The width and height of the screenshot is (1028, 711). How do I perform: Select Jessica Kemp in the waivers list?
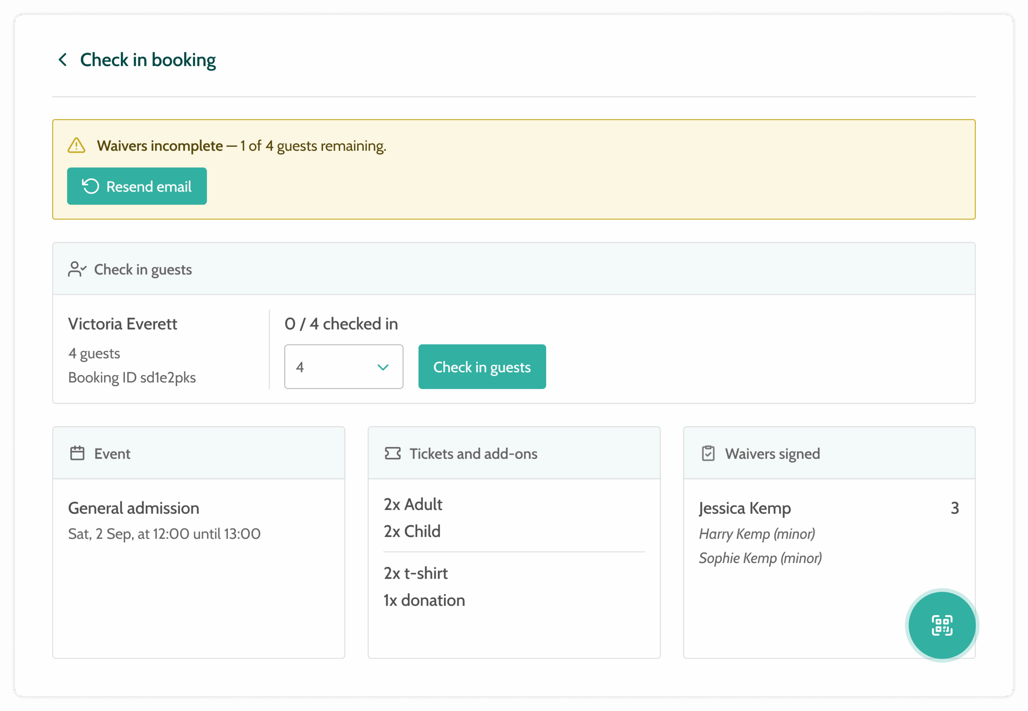coord(744,508)
